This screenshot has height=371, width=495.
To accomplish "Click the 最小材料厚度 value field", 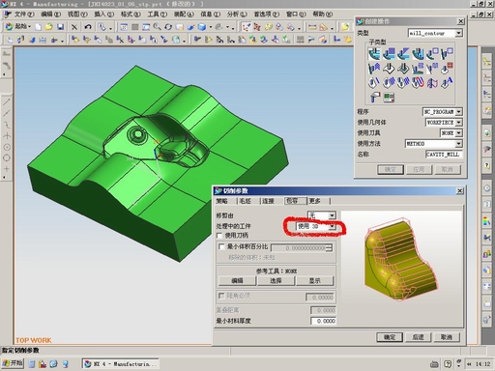I will (323, 321).
